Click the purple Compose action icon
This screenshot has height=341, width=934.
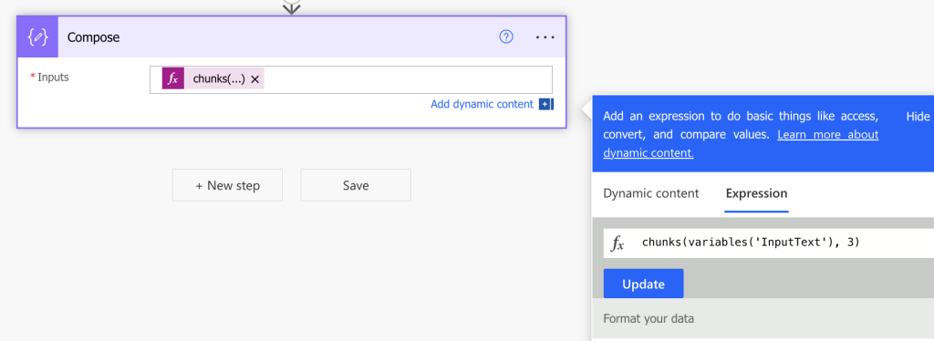tap(37, 36)
